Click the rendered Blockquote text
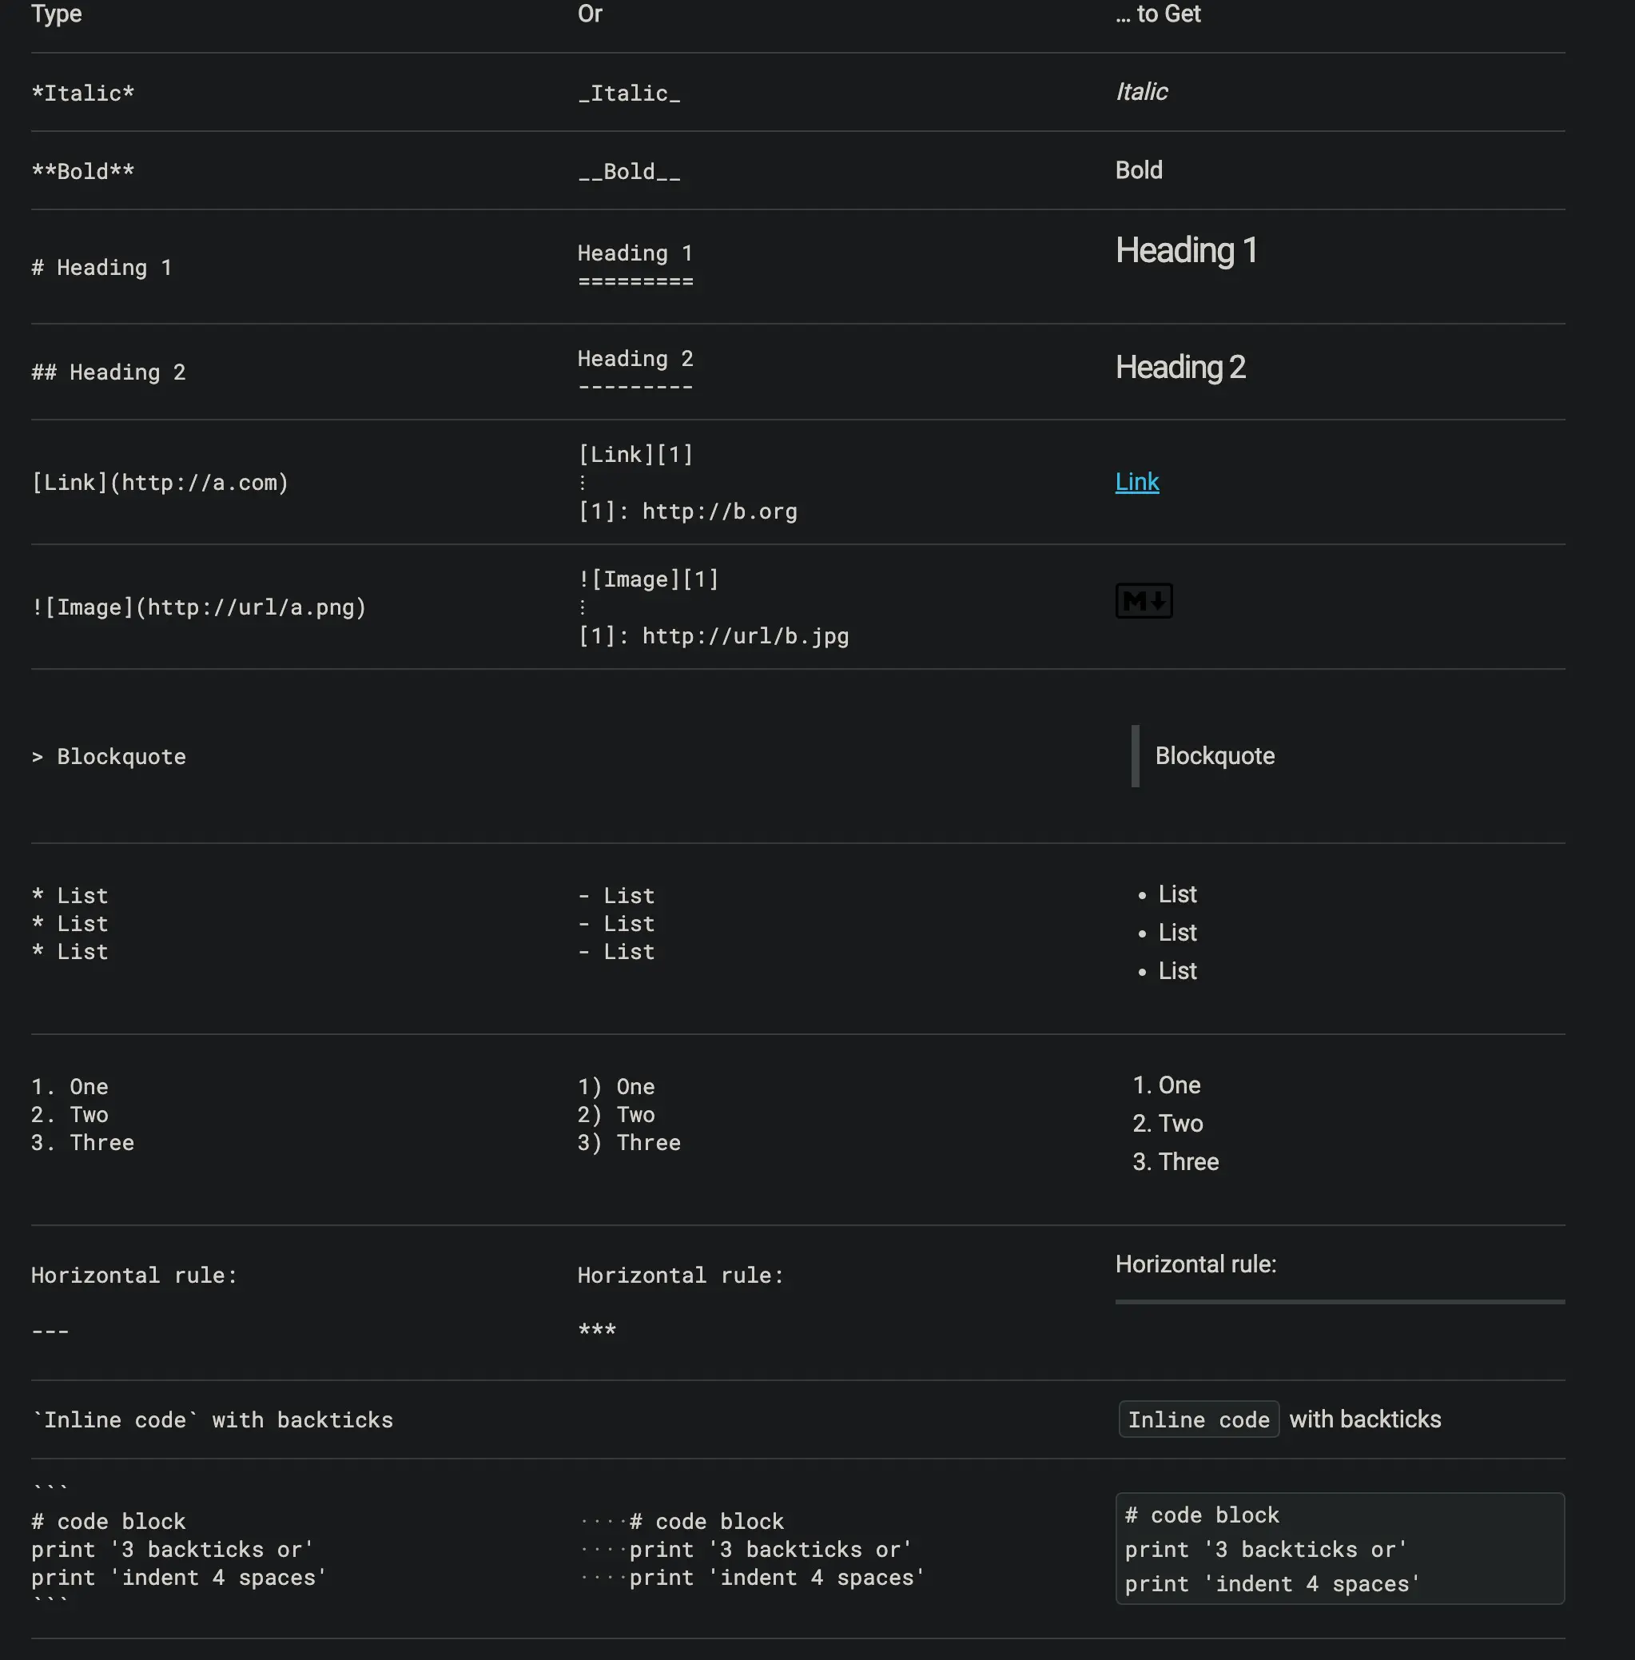This screenshot has height=1660, width=1635. (x=1214, y=756)
